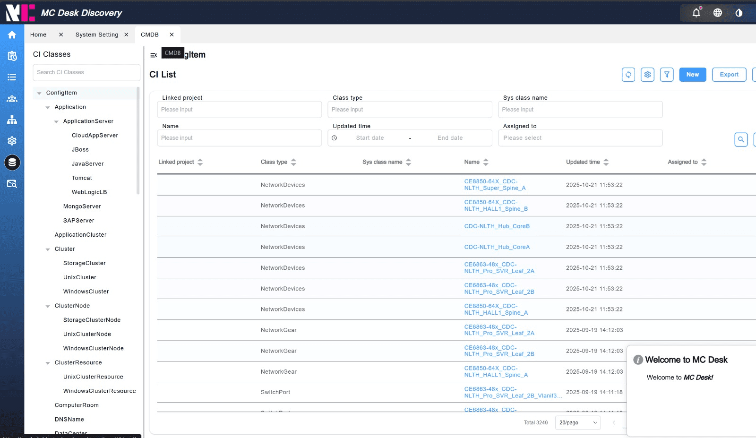
Task: Open the organization hierarchy sidebar icon
Action: [x=12, y=120]
